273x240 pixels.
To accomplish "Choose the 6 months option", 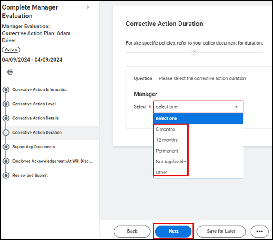I will pos(166,129).
